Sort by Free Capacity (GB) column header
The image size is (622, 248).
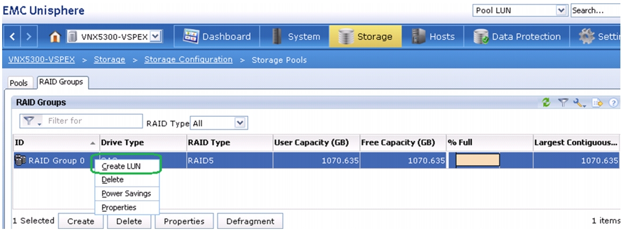click(403, 142)
